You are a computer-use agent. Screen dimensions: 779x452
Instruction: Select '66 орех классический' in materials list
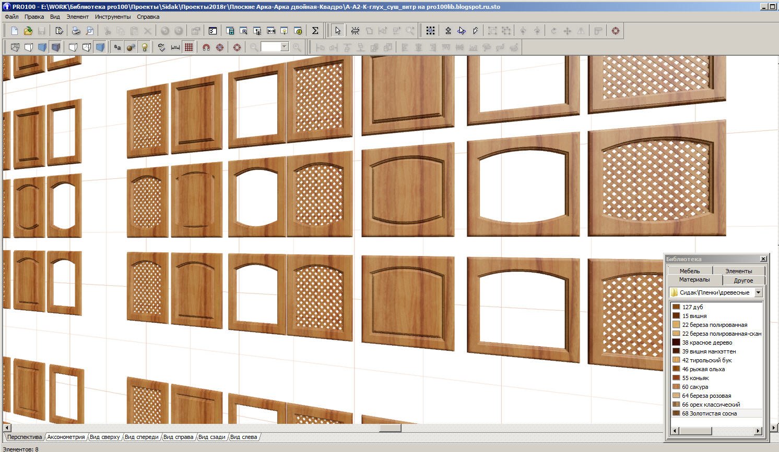(711, 405)
